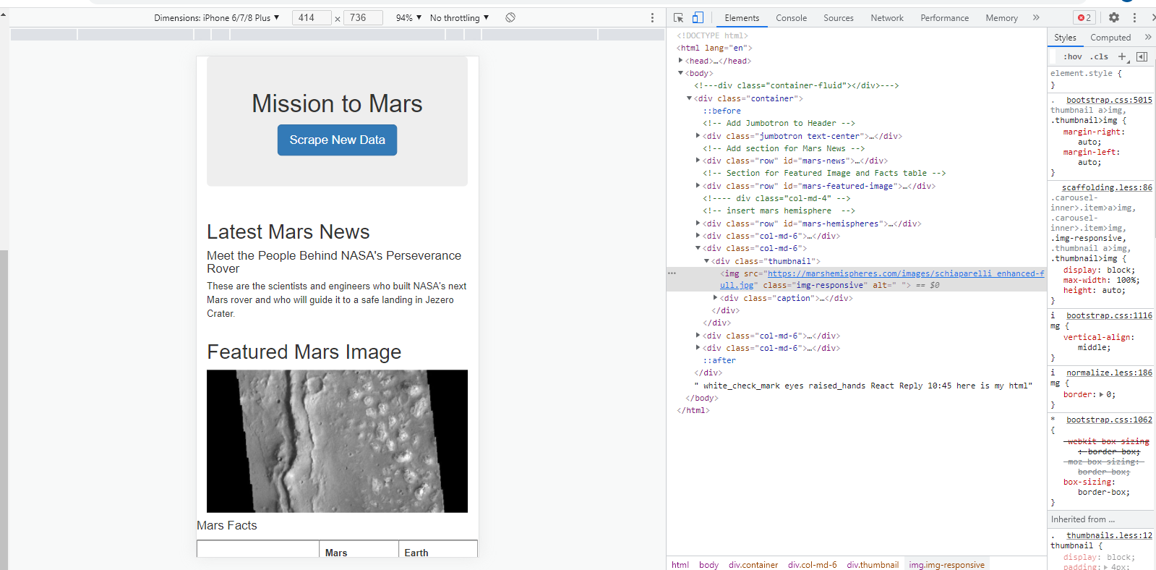1156x570 pixels.
Task: Collapse the thumbnail div node
Action: (x=706, y=261)
